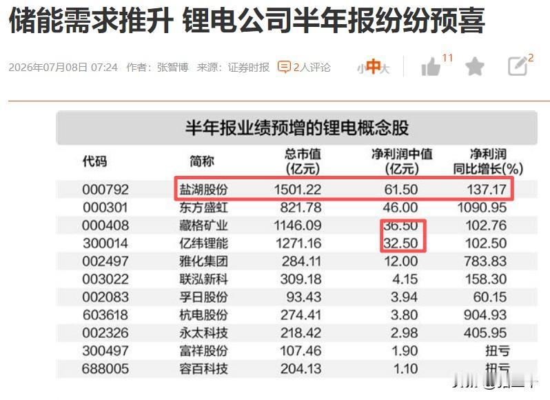
Task: Click market value 1501.22
Action: (298, 190)
